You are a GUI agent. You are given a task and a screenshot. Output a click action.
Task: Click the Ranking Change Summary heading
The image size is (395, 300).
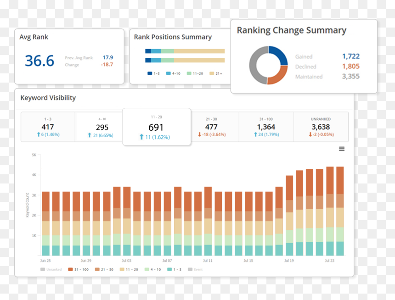(292, 30)
